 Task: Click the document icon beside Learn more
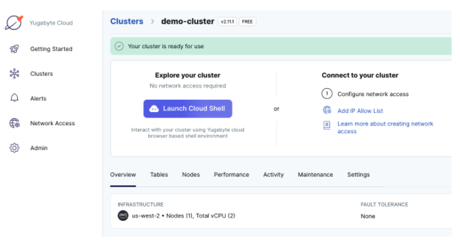(x=326, y=125)
